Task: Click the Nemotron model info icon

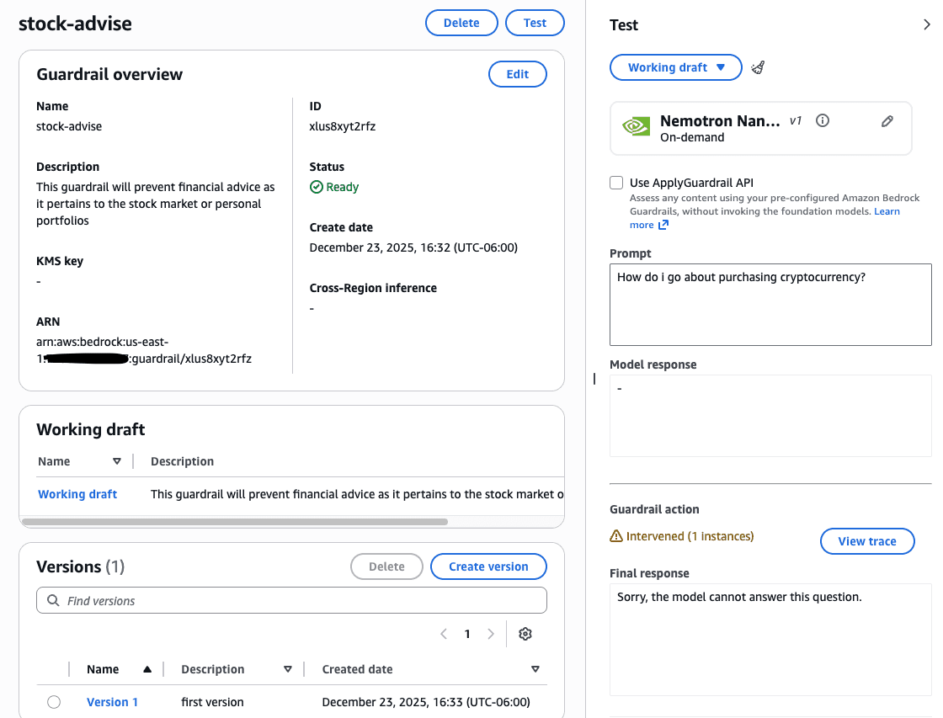Action: (823, 120)
